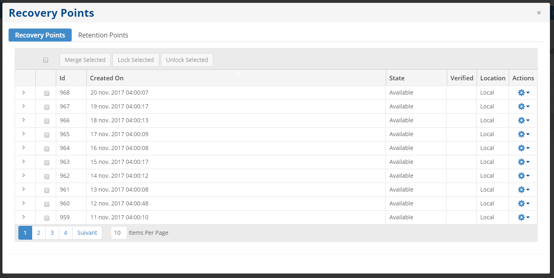Screen dimensions: 554x278
Task: Click the gear icon on row 967
Action: (x=523, y=107)
